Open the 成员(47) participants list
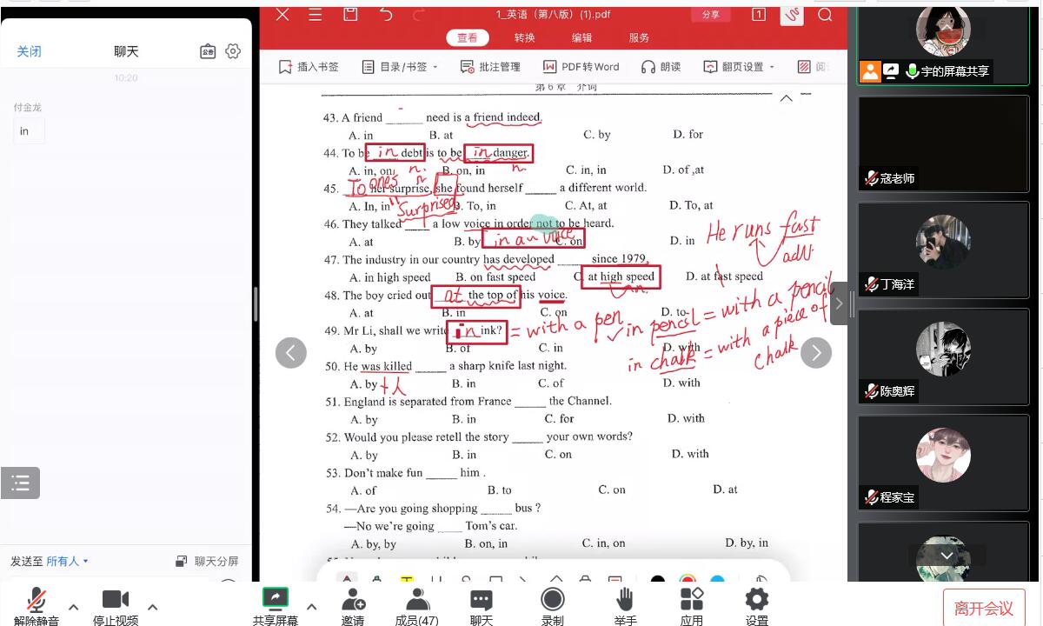The image size is (1043, 626). [417, 607]
